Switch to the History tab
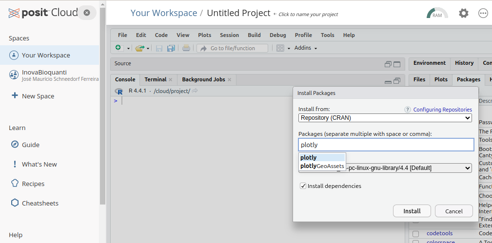Screen dimensions: 492x243 [464, 63]
